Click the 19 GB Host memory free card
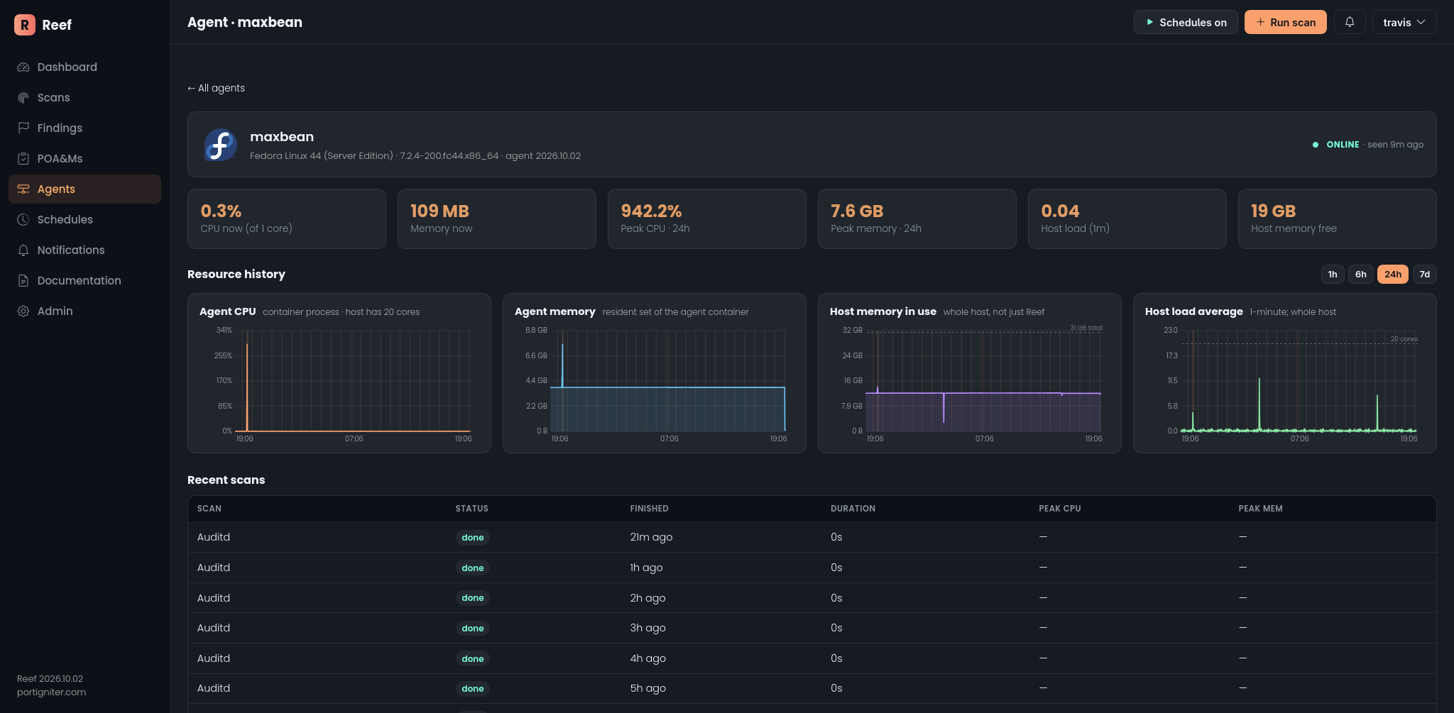The width and height of the screenshot is (1454, 713). pos(1338,219)
